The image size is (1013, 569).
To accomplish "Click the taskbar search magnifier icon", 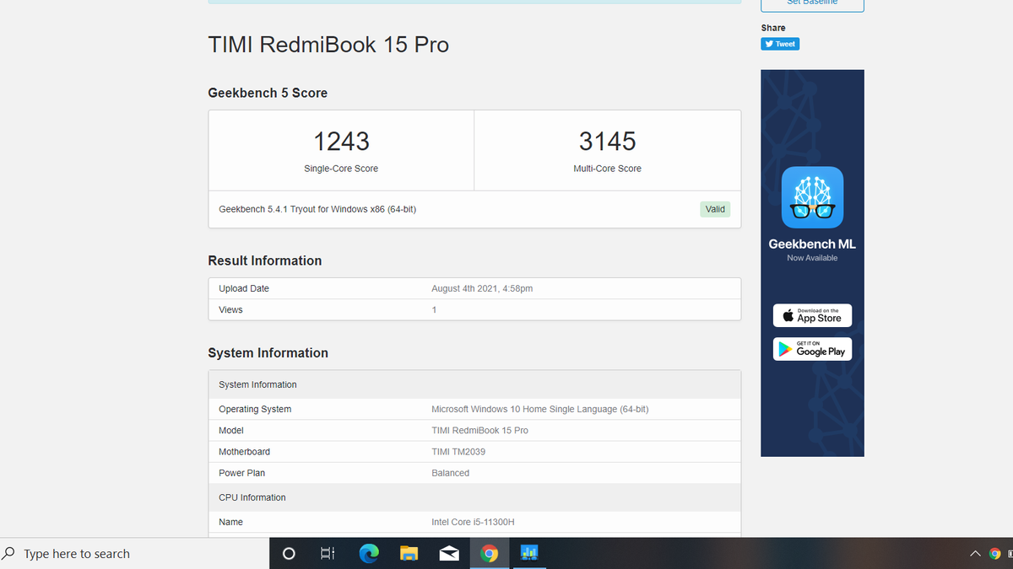I will tap(9, 554).
